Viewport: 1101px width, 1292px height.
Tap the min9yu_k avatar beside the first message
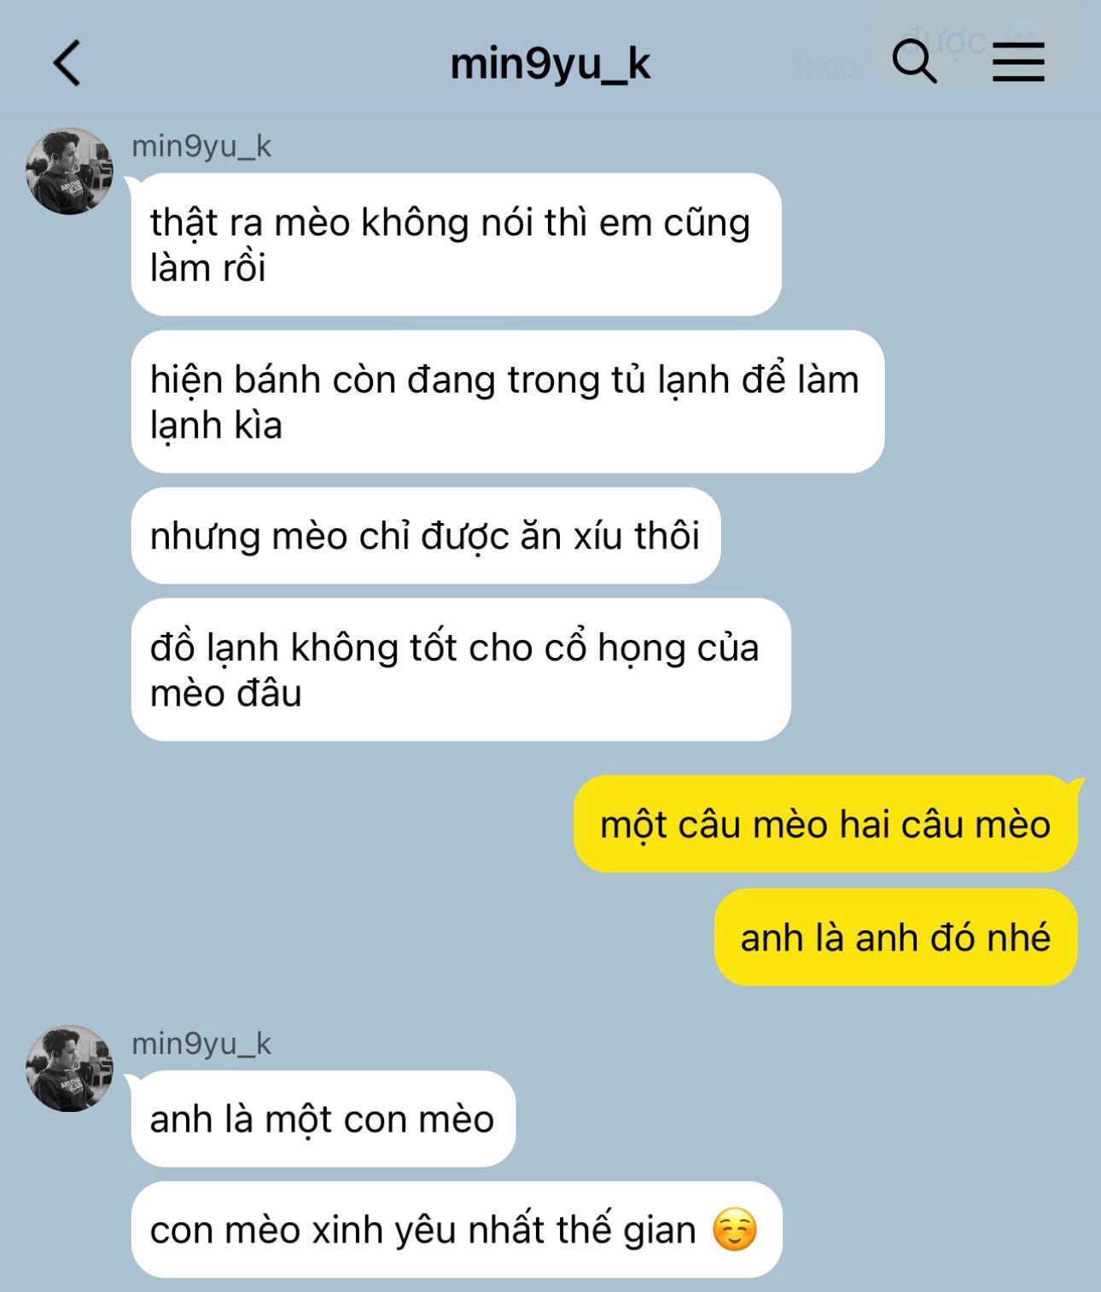pos(69,171)
